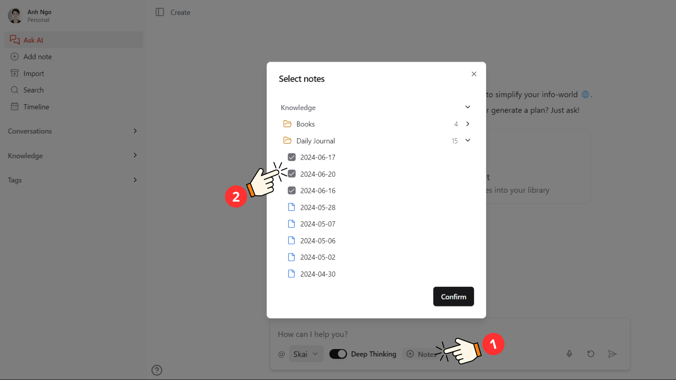Screen dimensions: 676x380
Task: Check the 2024-06-17 journal entry
Action: click(x=292, y=157)
